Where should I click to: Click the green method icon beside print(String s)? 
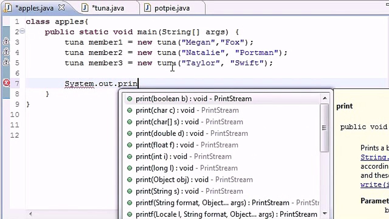click(x=130, y=191)
